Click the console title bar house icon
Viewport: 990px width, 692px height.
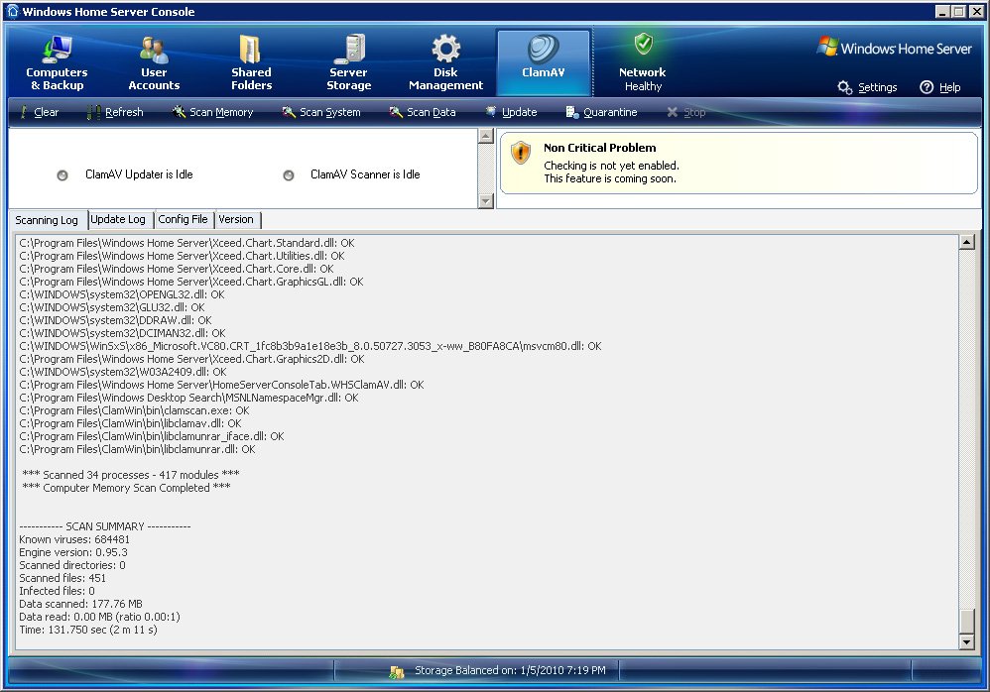tap(13, 11)
